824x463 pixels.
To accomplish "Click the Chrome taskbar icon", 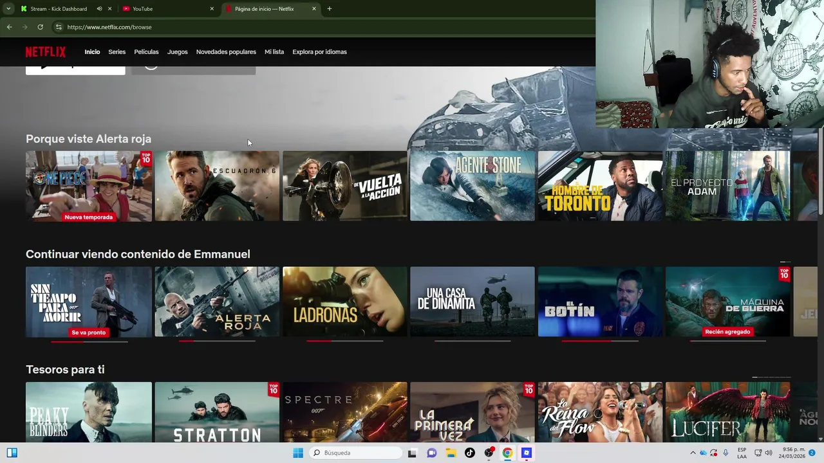I will click(x=507, y=453).
